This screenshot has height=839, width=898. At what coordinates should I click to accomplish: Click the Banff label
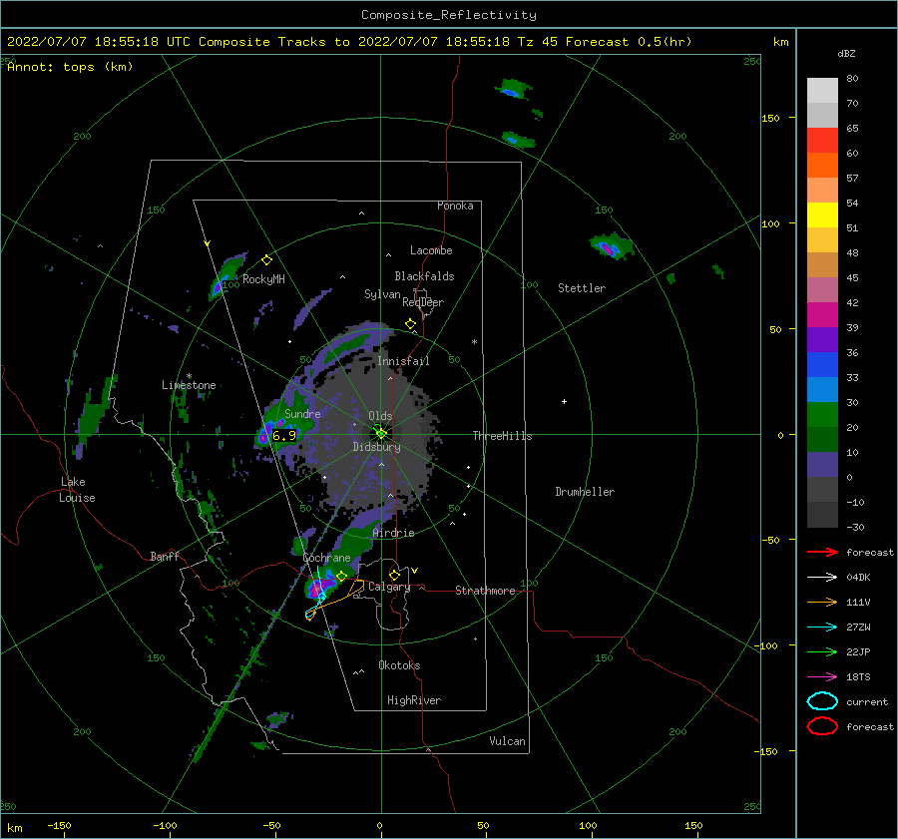tap(165, 556)
